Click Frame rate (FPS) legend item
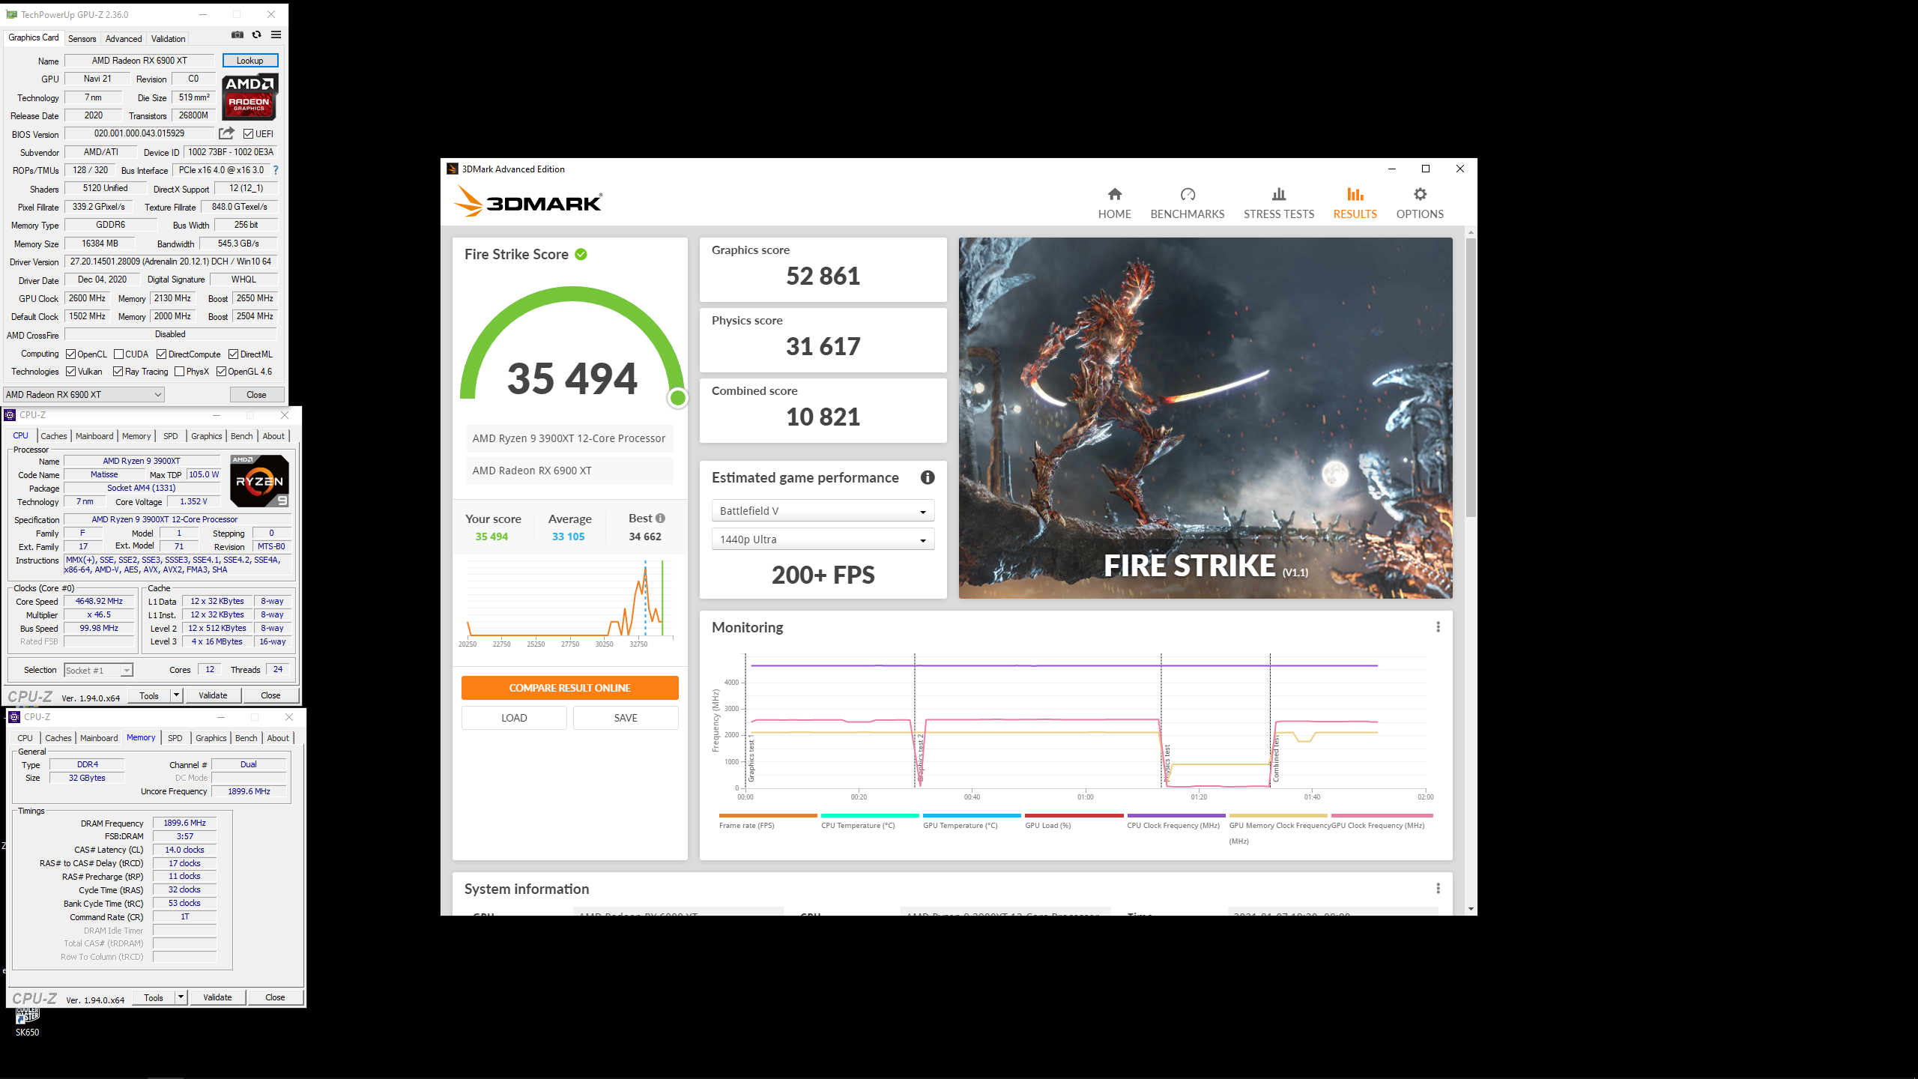The image size is (1918, 1079). point(767,821)
